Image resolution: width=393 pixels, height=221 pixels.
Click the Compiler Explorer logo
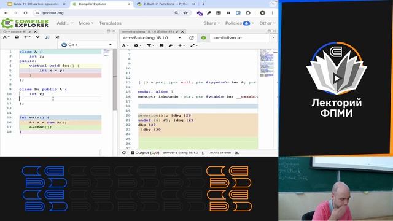[x=25, y=23]
